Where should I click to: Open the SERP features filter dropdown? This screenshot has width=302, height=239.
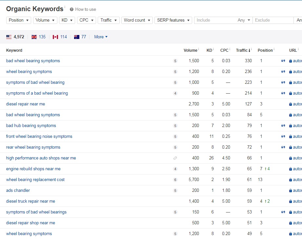(173, 20)
